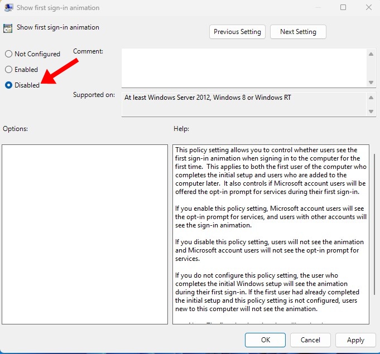Screen dimensions: 380x354
Task: Click Comment box scroll down arrow
Action: (371, 83)
